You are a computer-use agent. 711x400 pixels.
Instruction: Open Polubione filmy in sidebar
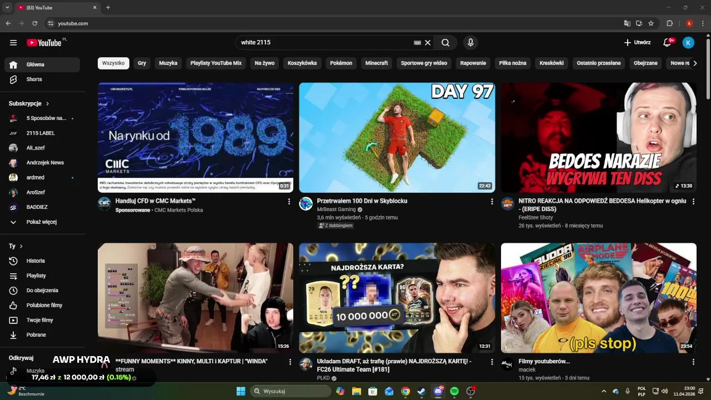42,306
